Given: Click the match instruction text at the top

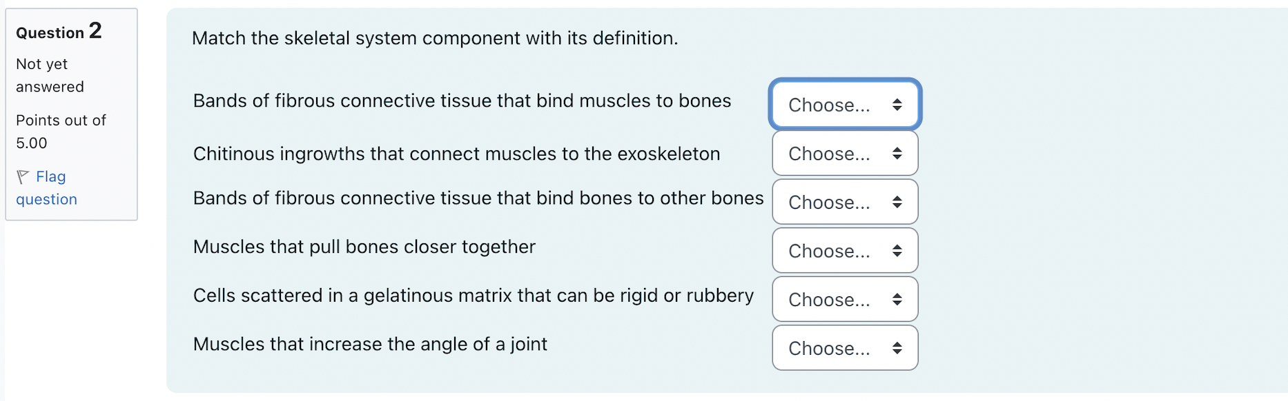Looking at the screenshot, I should [x=433, y=39].
